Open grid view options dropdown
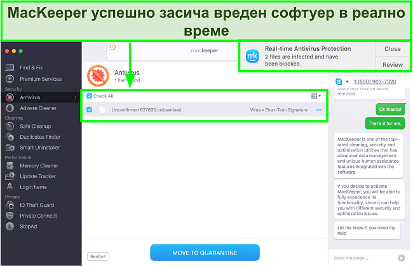 coord(316,96)
